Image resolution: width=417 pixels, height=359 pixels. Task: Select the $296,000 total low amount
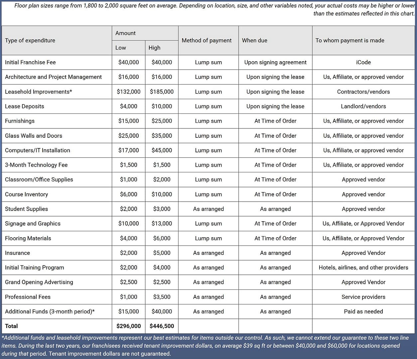click(128, 326)
